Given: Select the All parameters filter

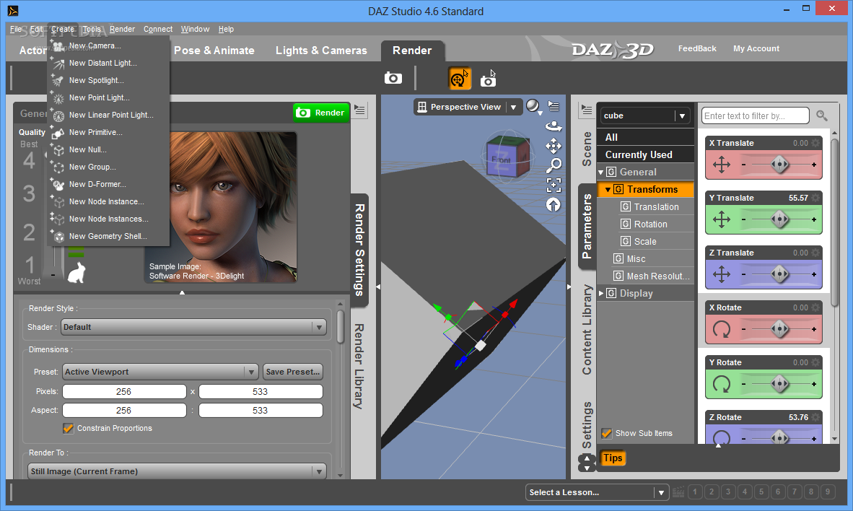Looking at the screenshot, I should 645,137.
